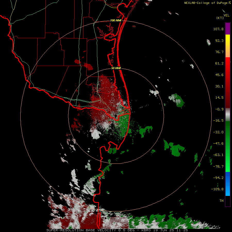Select the -63.1 value on velocity scale
The height and width of the screenshot is (232, 232).
click(x=218, y=155)
